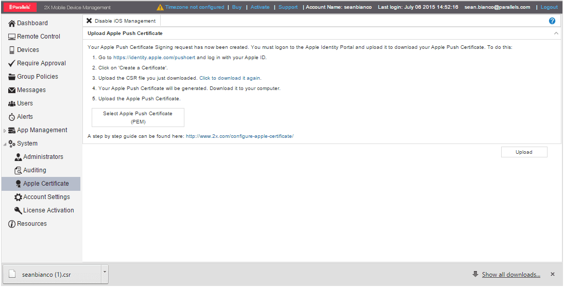564x287 pixels.
Task: Click the Resources info icon
Action: coord(12,224)
